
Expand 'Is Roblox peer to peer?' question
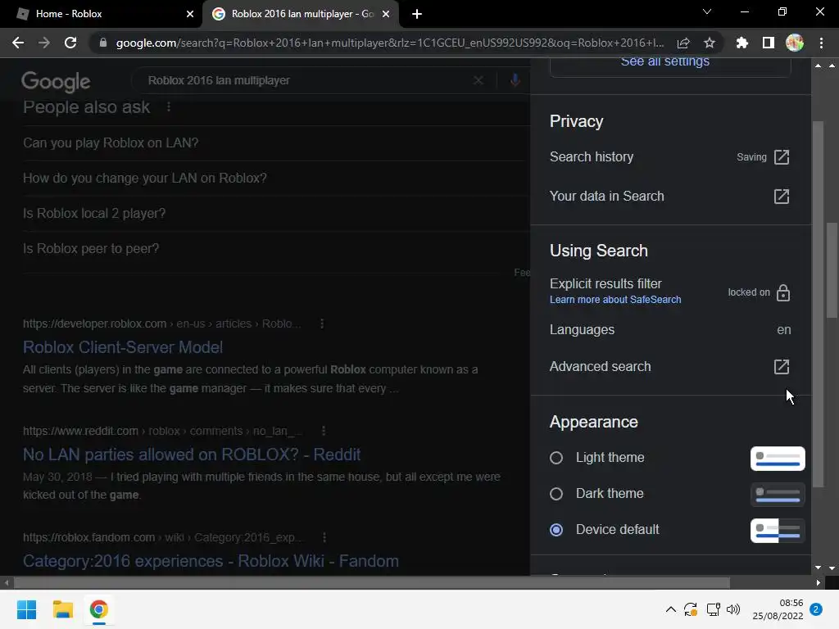coord(275,249)
